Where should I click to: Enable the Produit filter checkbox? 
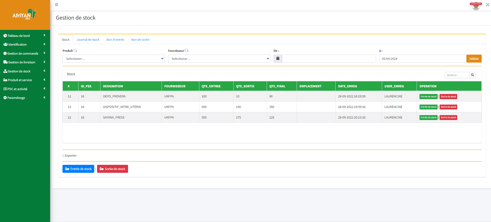pyautogui.click(x=75, y=50)
